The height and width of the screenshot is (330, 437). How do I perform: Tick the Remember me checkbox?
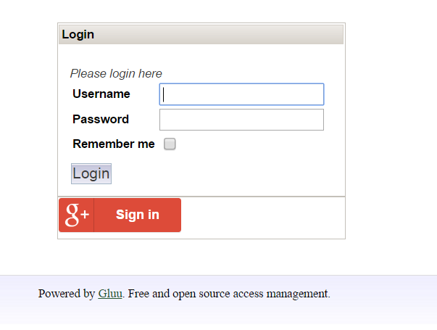(x=170, y=144)
